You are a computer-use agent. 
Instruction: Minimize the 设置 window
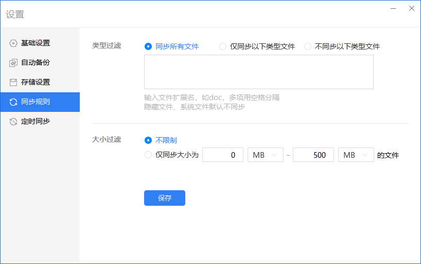click(393, 8)
